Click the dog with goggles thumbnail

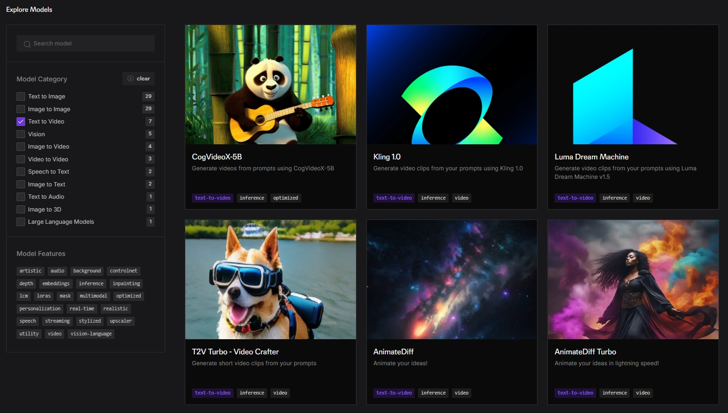(x=270, y=280)
